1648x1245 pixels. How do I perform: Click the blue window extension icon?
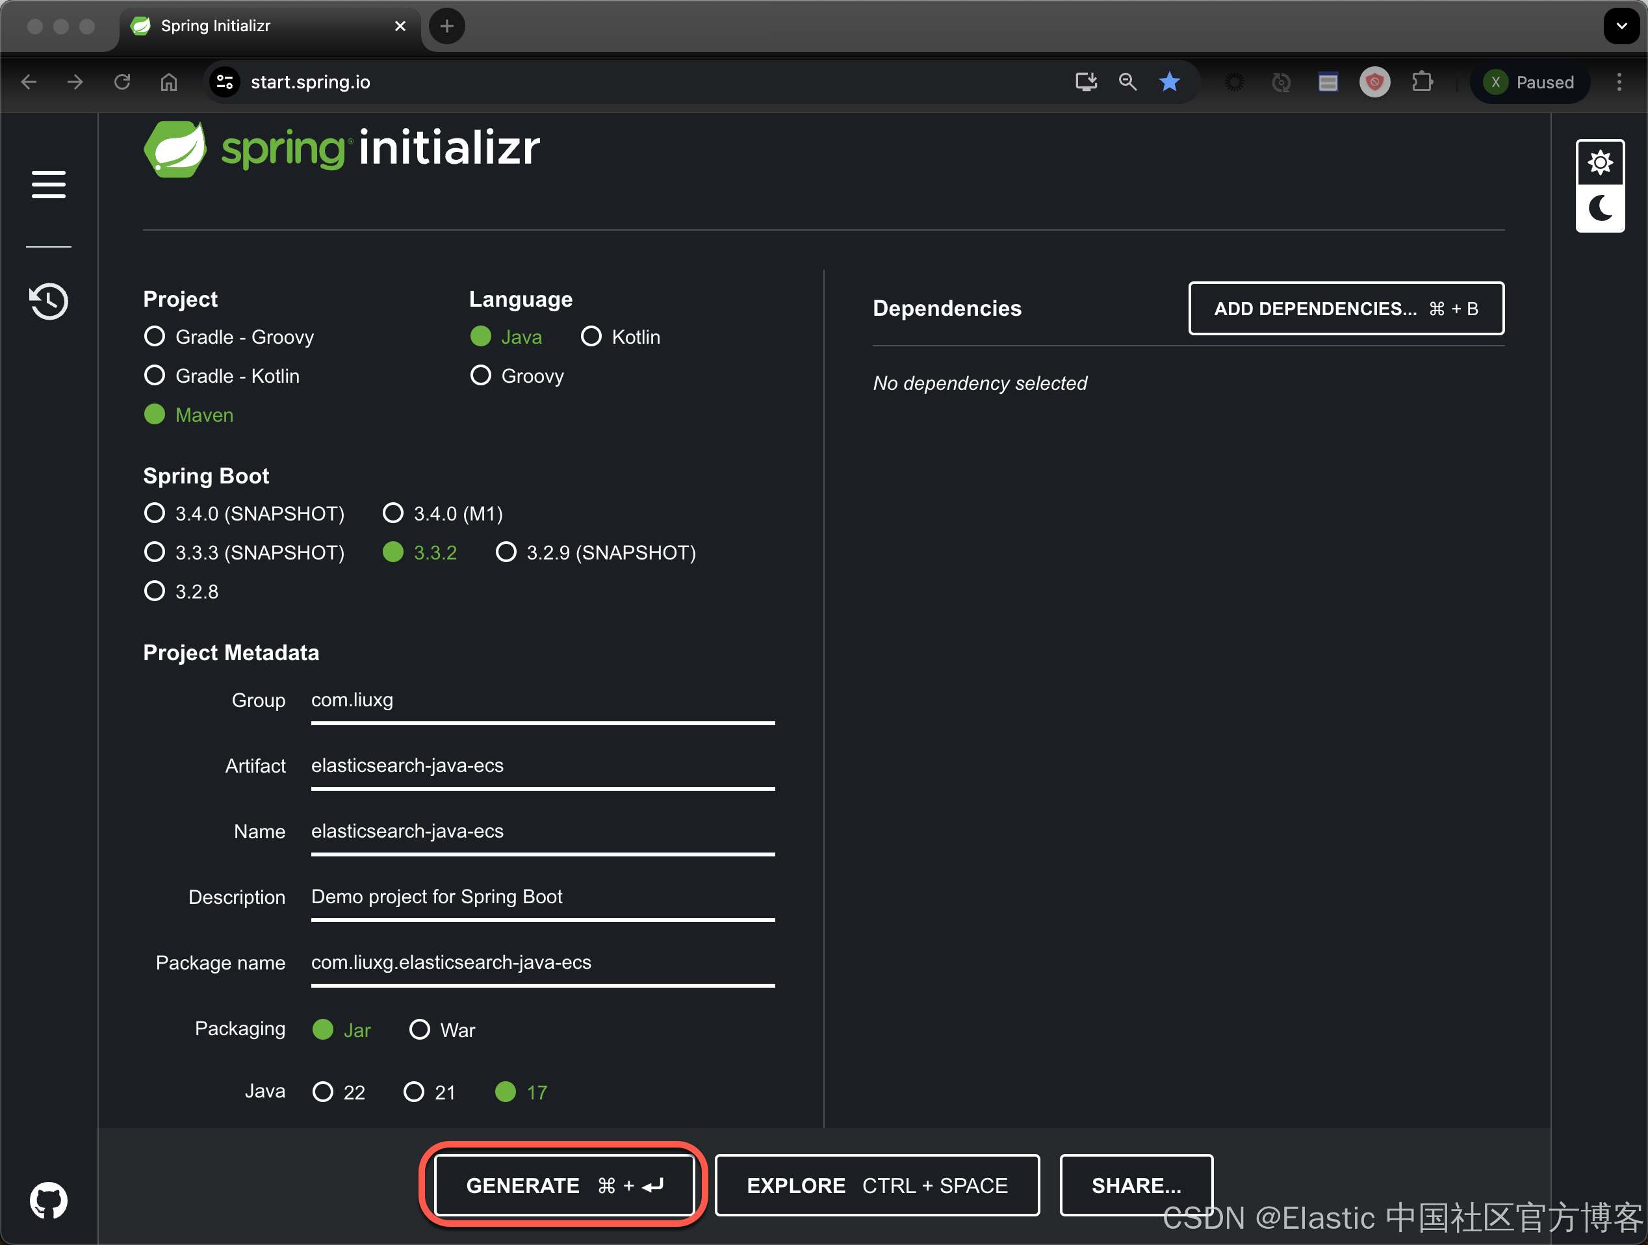(x=1328, y=82)
